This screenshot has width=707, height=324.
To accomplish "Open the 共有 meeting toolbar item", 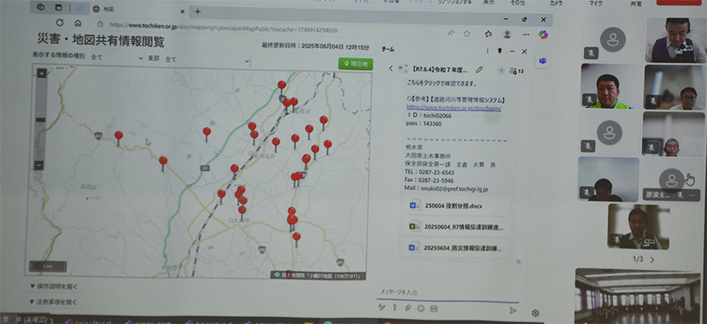I will coord(636,4).
